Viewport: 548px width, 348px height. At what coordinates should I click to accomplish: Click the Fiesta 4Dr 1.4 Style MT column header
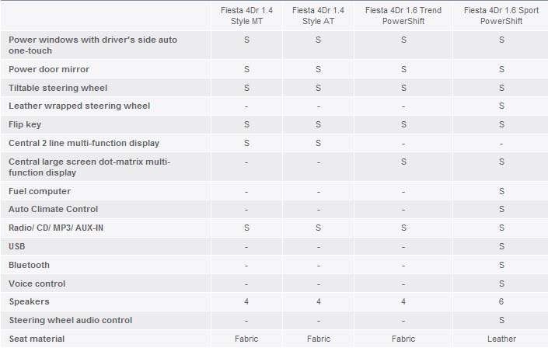point(246,15)
